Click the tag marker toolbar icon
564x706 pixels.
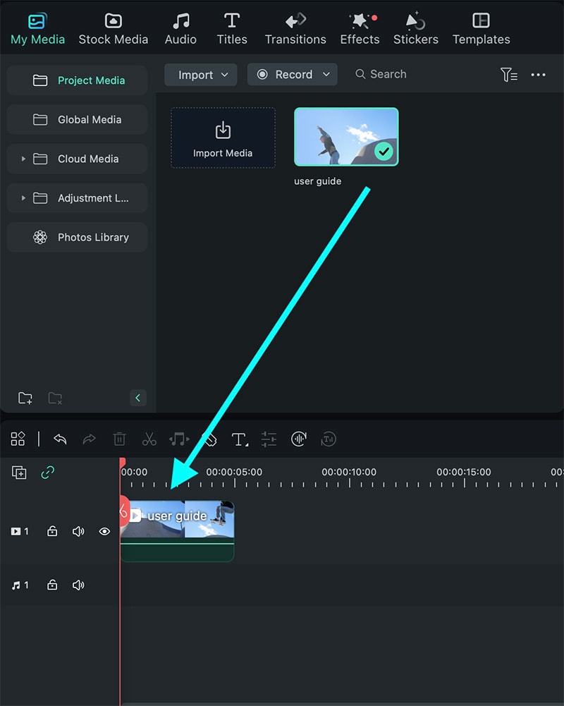pos(209,439)
